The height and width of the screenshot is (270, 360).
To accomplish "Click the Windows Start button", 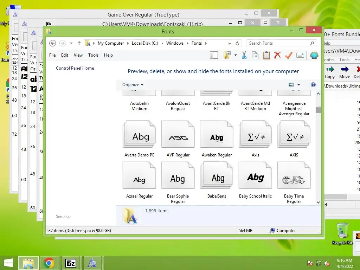I will (x=8, y=263).
